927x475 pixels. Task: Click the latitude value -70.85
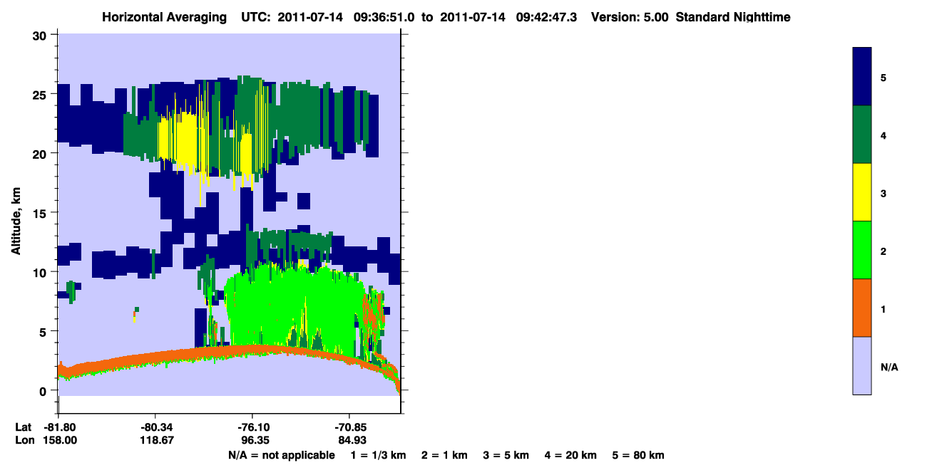pyautogui.click(x=349, y=427)
